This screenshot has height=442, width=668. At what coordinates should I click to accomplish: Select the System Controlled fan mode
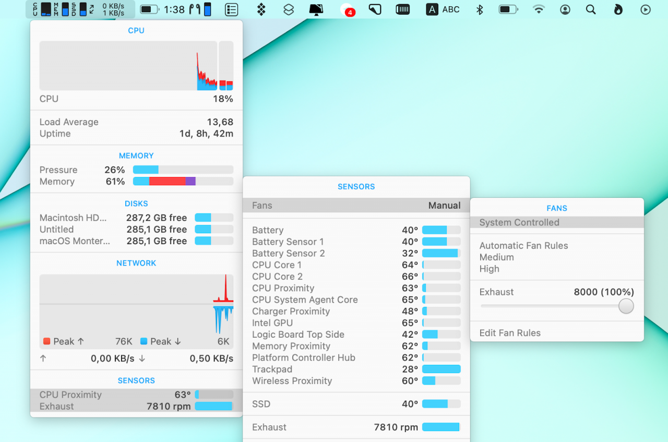tap(556, 222)
